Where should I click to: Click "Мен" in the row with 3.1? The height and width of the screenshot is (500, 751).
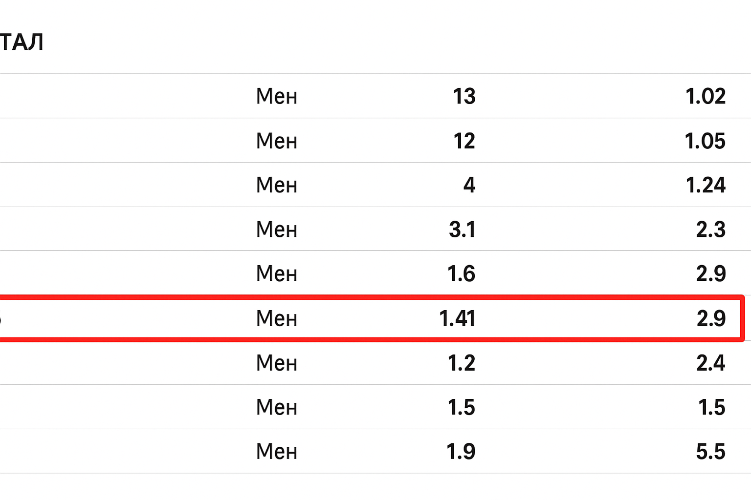(277, 229)
